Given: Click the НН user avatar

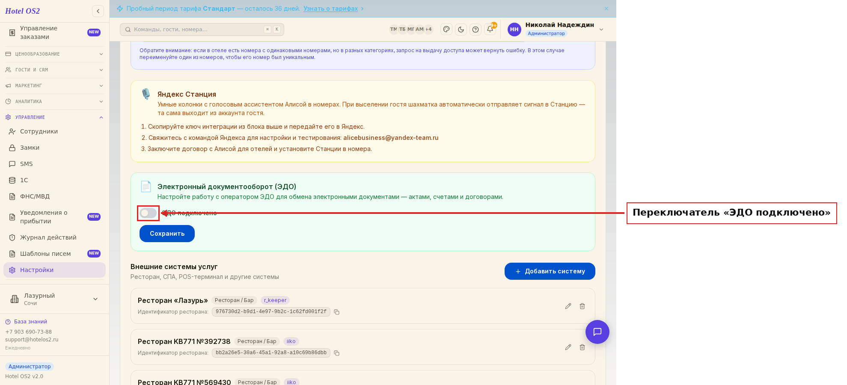Looking at the screenshot, I should point(514,29).
